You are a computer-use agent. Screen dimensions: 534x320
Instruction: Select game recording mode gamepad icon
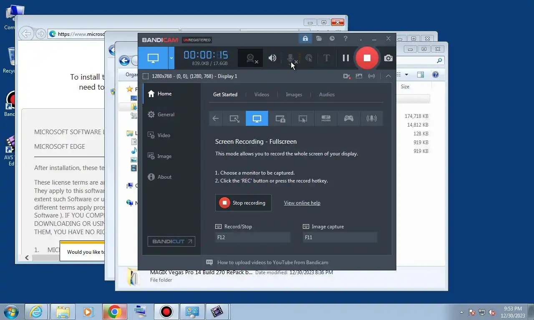(349, 118)
